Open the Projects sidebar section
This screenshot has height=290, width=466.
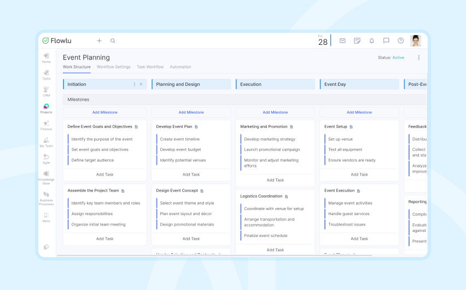(46, 108)
